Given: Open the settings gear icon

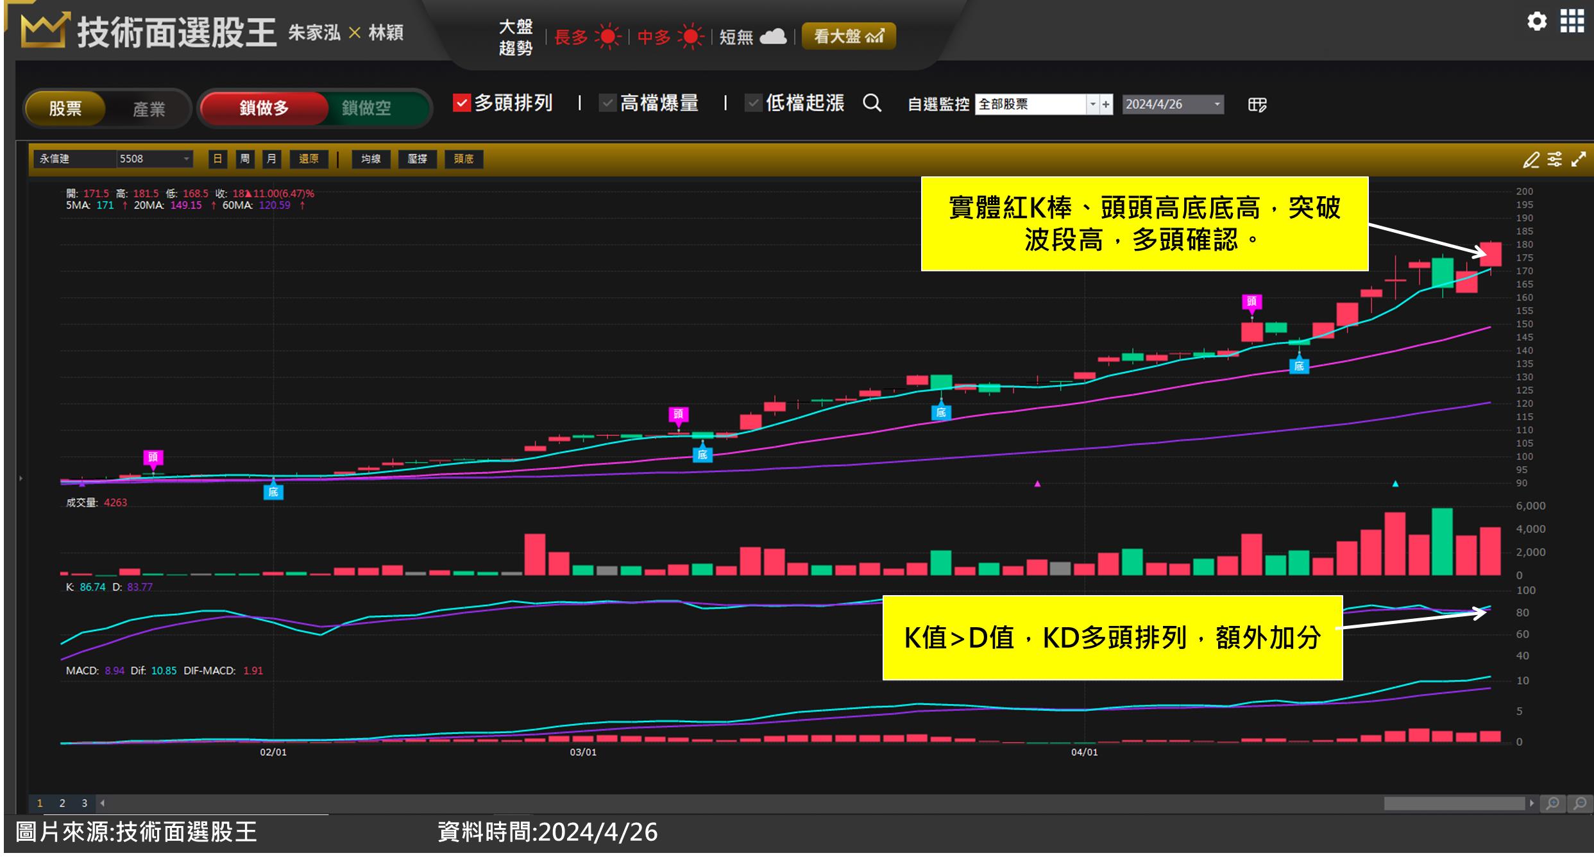Looking at the screenshot, I should tap(1536, 22).
